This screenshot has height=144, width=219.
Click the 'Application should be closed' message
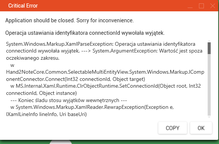(70, 20)
